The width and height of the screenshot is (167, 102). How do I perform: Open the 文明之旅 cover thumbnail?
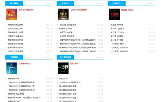63,14
